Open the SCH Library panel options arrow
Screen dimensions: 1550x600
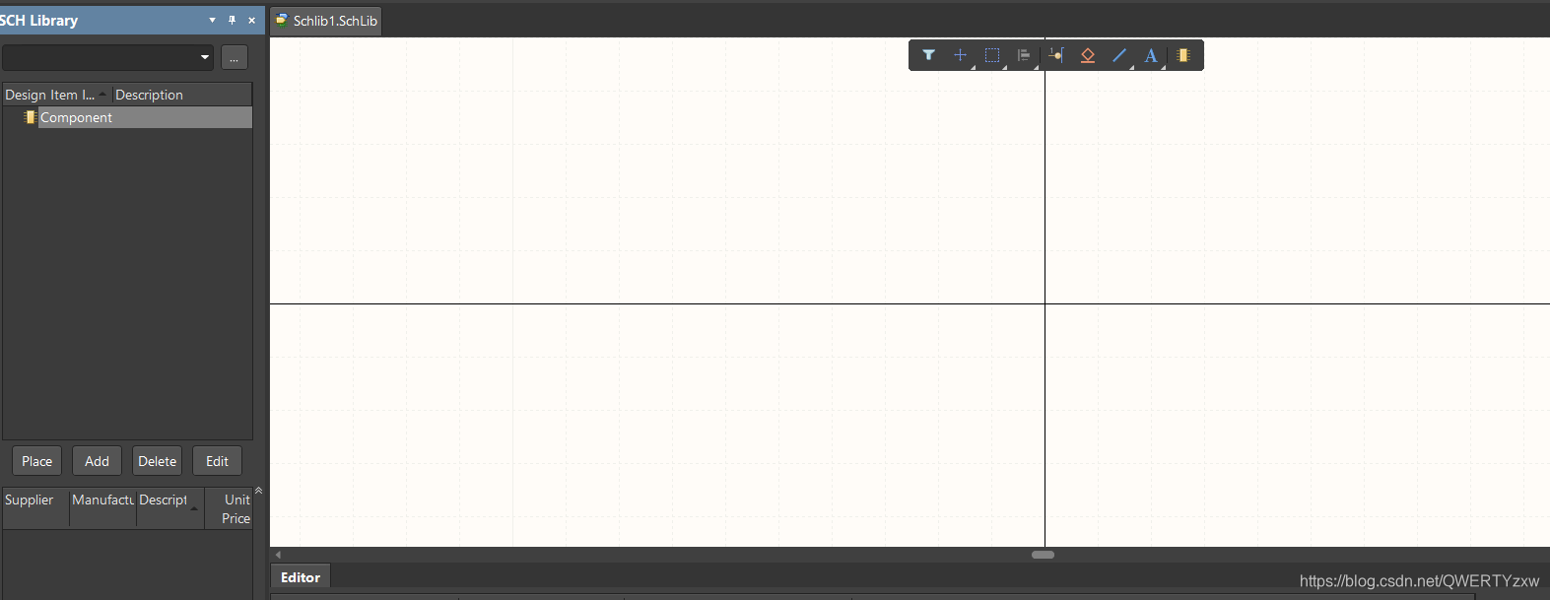212,20
